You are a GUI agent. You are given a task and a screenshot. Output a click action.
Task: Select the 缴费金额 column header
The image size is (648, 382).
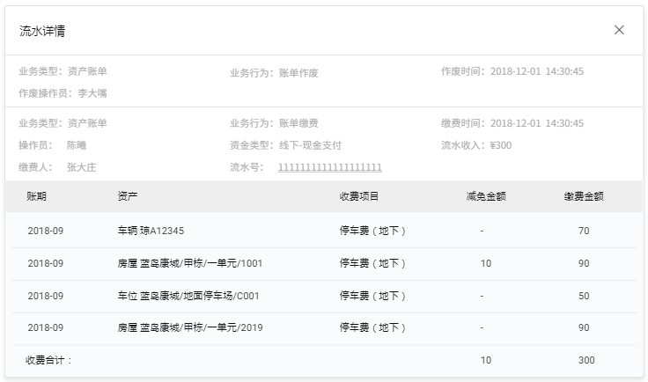pyautogui.click(x=584, y=197)
